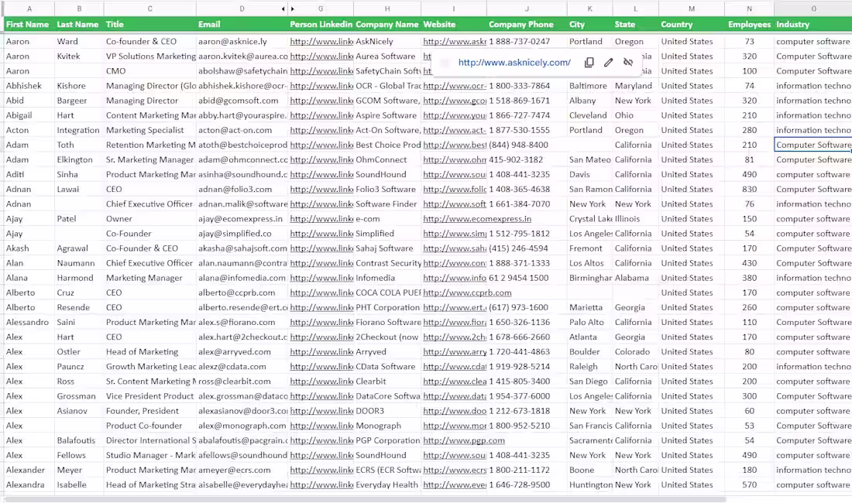The height and width of the screenshot is (503, 852).
Task: Select column H header
Action: 387,9
